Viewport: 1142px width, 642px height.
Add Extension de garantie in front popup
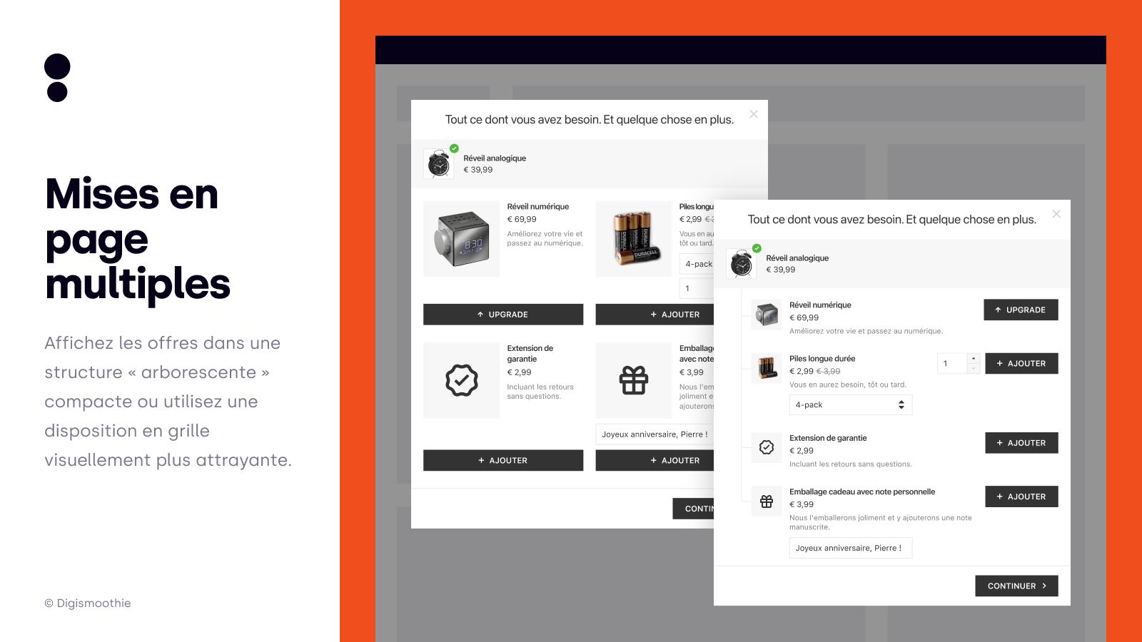point(1021,443)
